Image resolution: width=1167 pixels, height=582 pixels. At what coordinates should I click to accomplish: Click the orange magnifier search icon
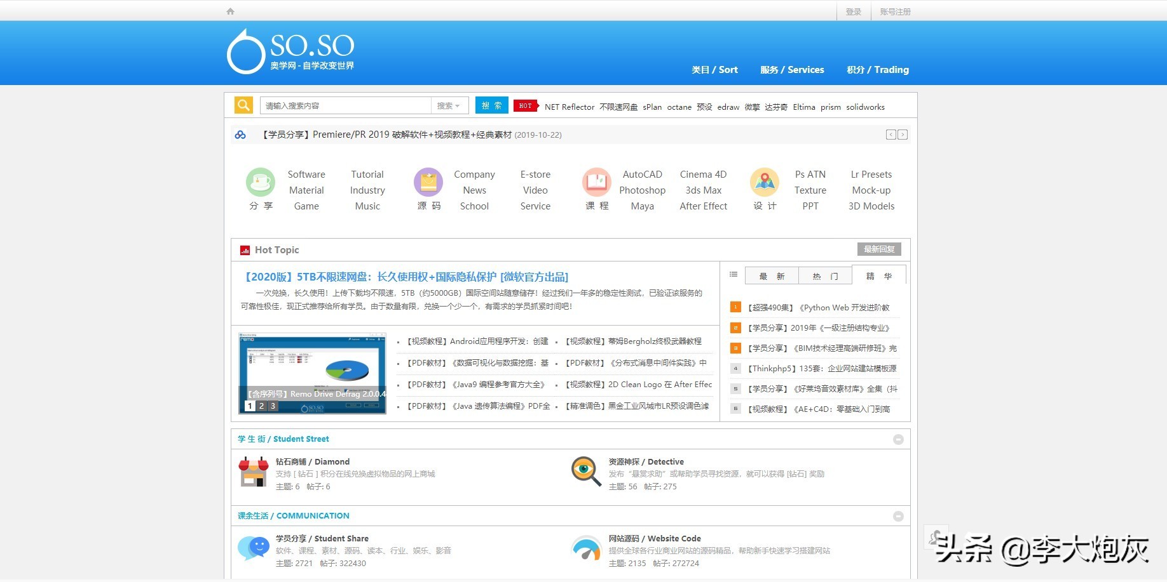(x=243, y=105)
